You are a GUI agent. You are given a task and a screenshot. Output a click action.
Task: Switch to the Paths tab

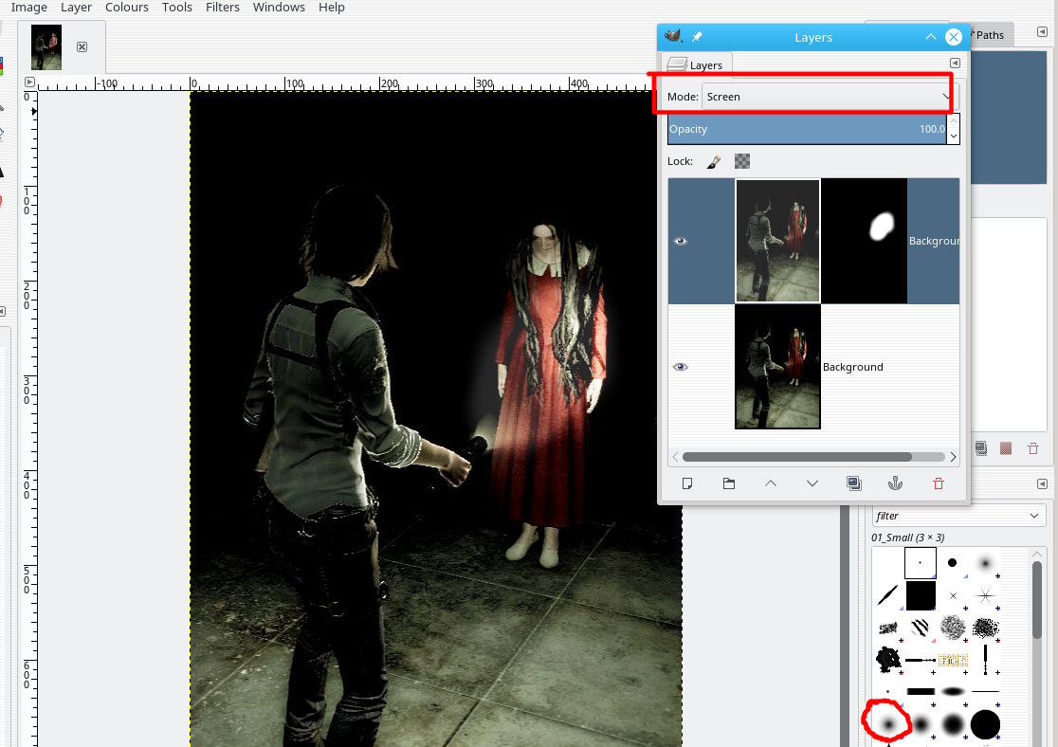[x=989, y=35]
